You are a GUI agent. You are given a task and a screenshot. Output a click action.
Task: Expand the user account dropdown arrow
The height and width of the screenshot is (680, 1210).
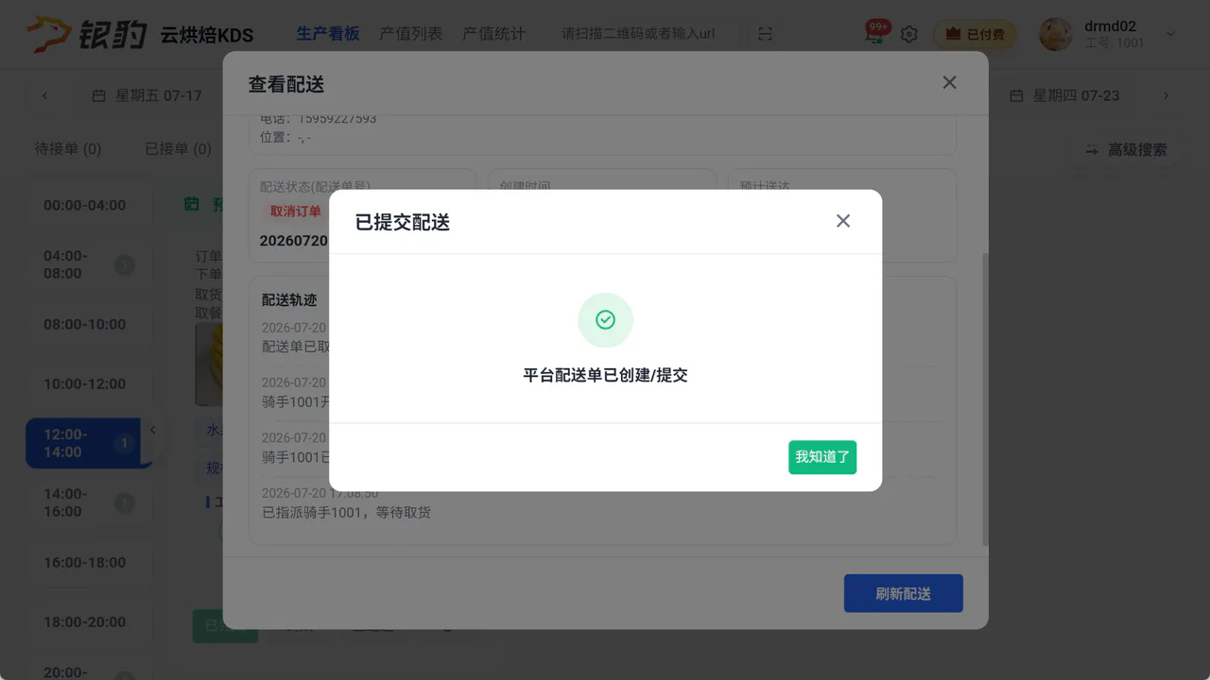pos(1170,34)
